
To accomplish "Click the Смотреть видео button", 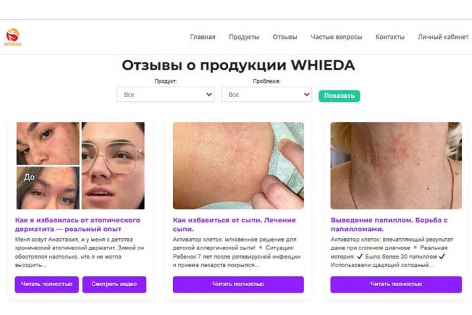I will click(114, 284).
